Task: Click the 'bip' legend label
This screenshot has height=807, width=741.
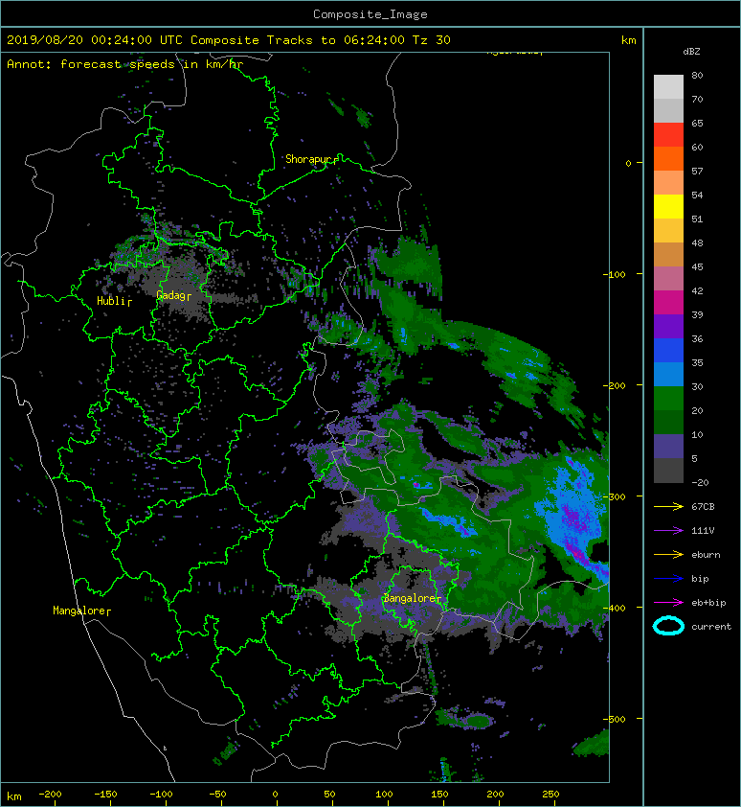Action: pos(700,579)
